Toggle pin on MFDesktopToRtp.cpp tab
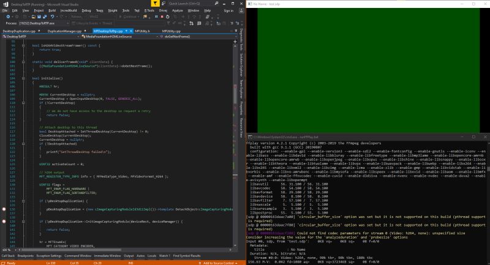The width and height of the screenshot is (490, 265). (126, 31)
